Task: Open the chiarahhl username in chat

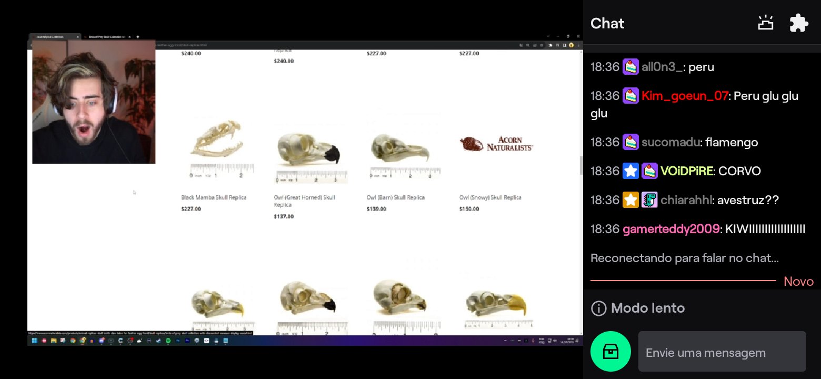Action: click(x=686, y=200)
